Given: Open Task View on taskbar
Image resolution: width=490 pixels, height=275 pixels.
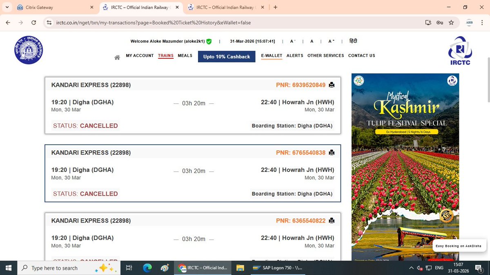Looking at the screenshot, I should pos(129,268).
